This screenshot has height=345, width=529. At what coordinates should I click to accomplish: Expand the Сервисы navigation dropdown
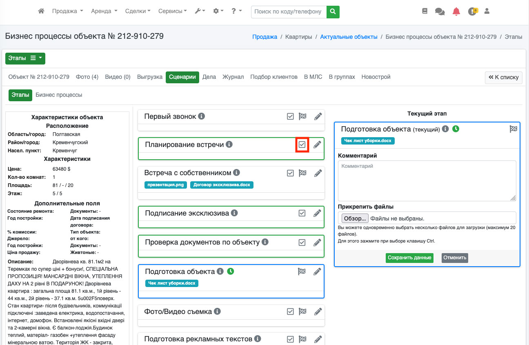click(x=173, y=11)
